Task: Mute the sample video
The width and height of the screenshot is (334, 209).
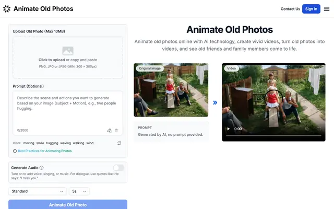Action: (307, 129)
